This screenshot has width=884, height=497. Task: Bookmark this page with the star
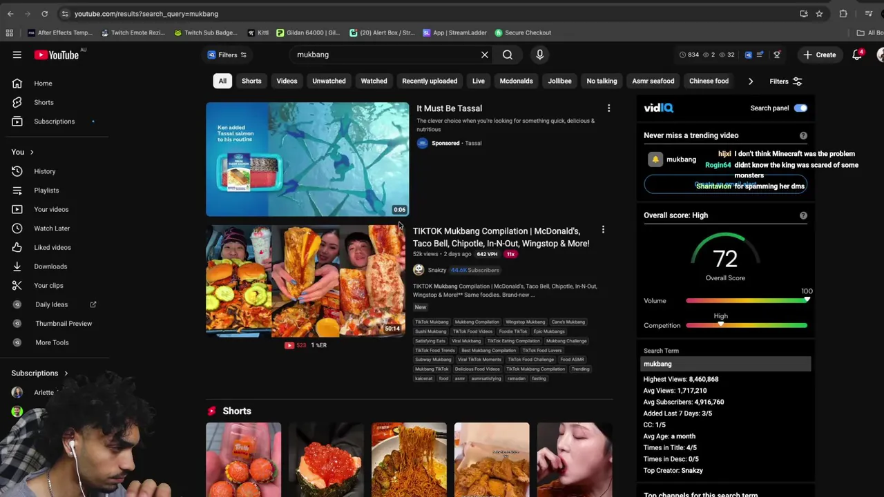point(819,14)
